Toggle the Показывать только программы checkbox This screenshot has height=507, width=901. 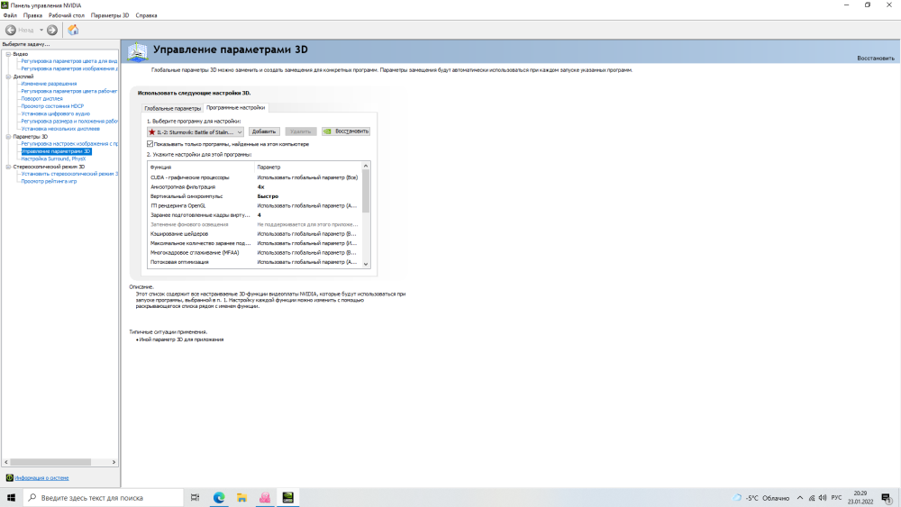[x=150, y=144]
